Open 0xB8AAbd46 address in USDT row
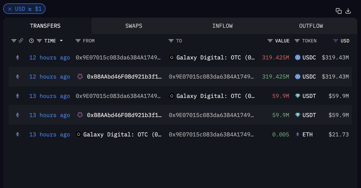Screen dimensions: 361x188 click(x=124, y=115)
